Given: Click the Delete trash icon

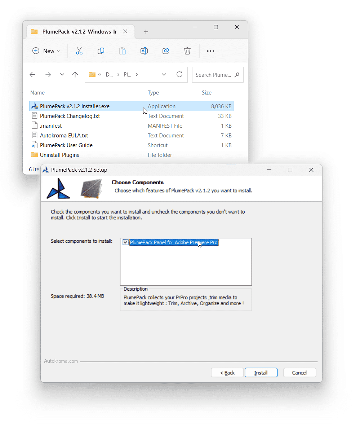Looking at the screenshot, I should (187, 51).
